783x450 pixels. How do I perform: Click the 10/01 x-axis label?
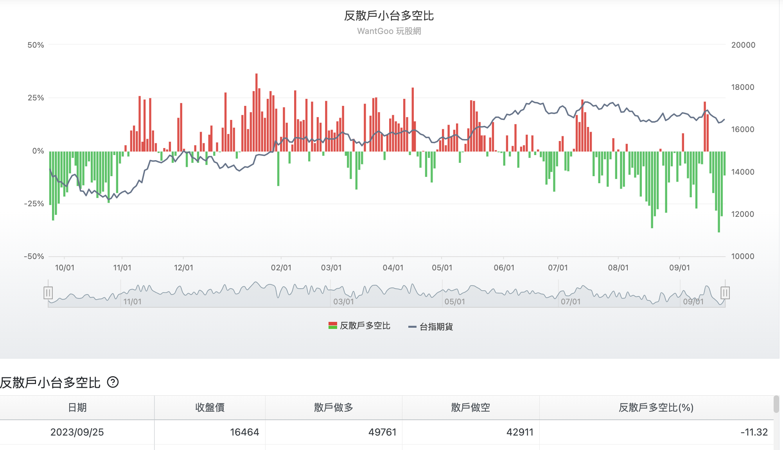pyautogui.click(x=65, y=268)
